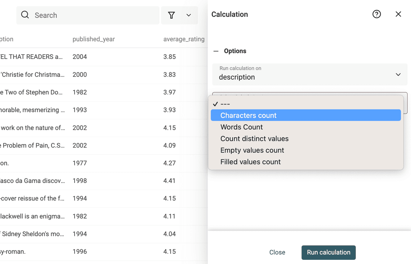Screen dimensions: 411x264
Task: Select the 'Words Count' option
Action: 241,127
